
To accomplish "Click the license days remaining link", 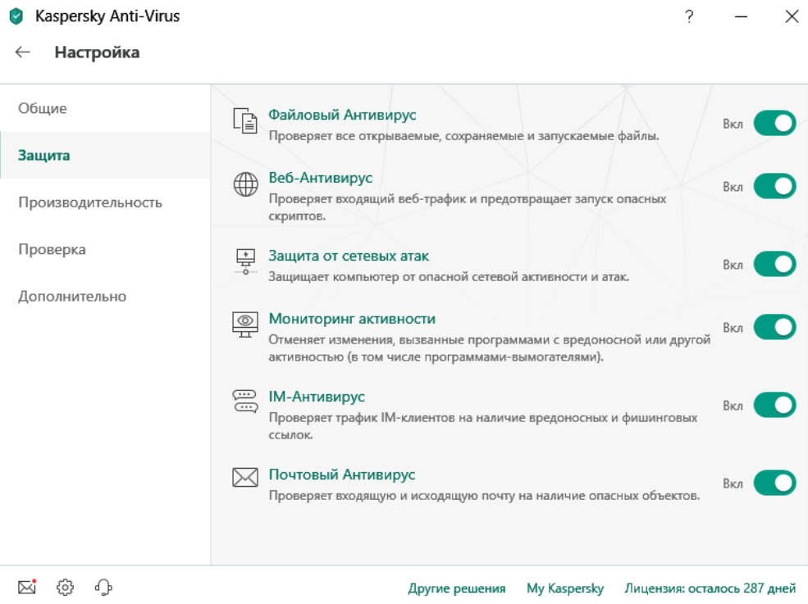I will pyautogui.click(x=710, y=588).
